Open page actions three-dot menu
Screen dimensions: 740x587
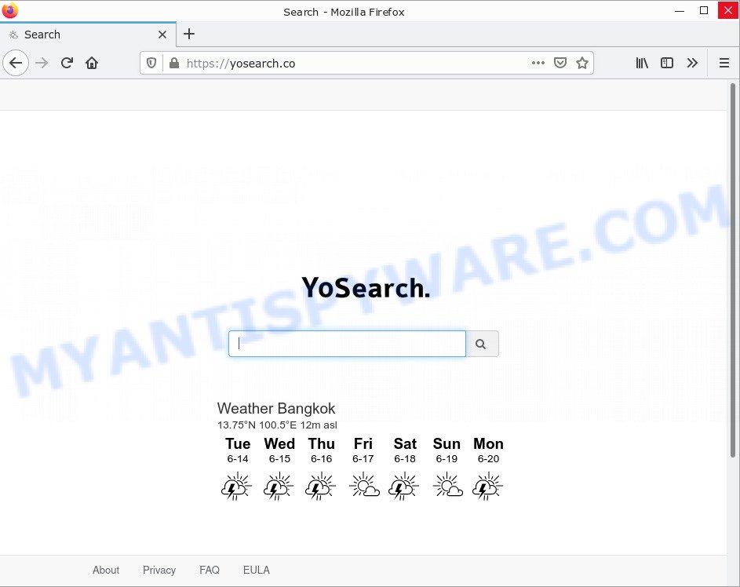pyautogui.click(x=538, y=63)
